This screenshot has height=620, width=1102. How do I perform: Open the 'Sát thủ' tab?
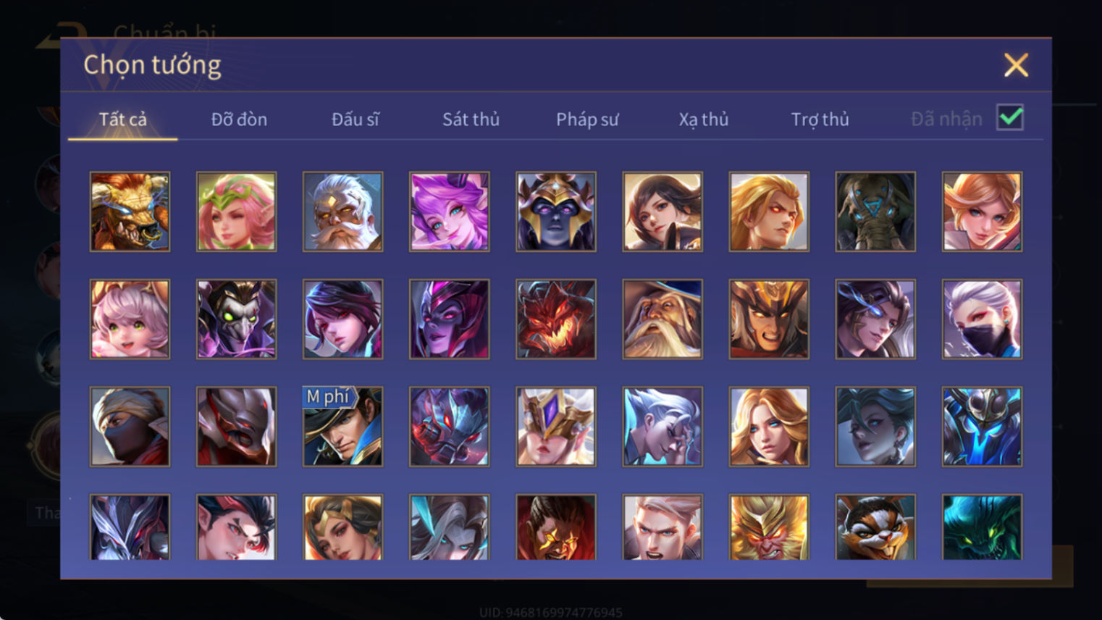pos(471,120)
